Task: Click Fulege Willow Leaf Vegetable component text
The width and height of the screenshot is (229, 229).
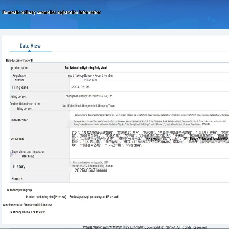Action: (x=209, y=139)
